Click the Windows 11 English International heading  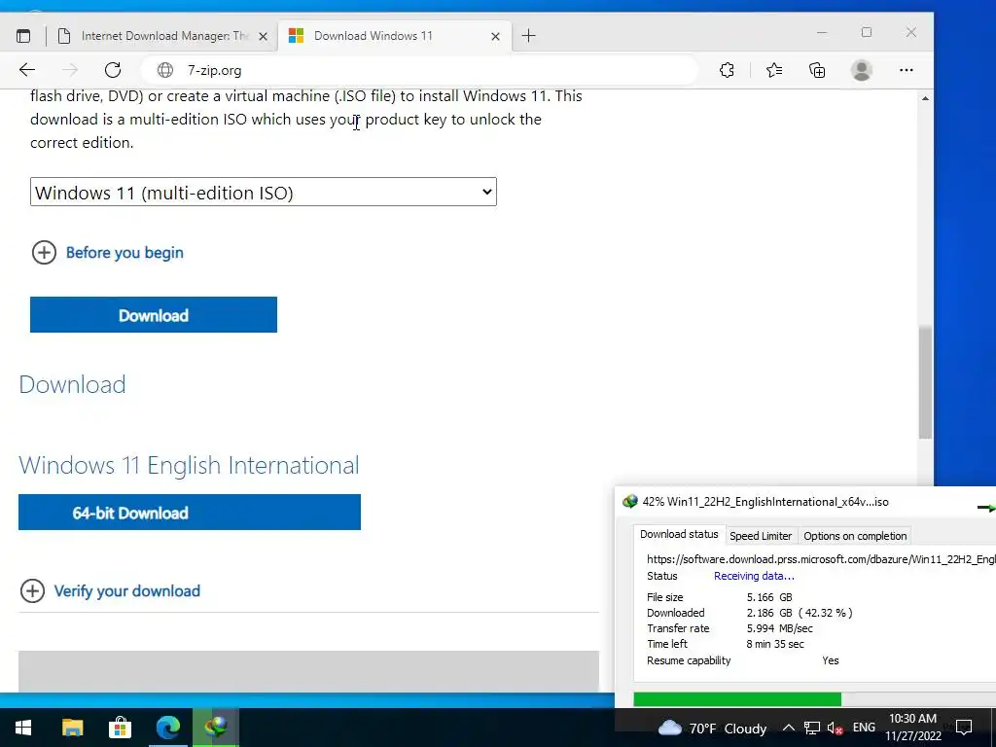[x=190, y=466]
